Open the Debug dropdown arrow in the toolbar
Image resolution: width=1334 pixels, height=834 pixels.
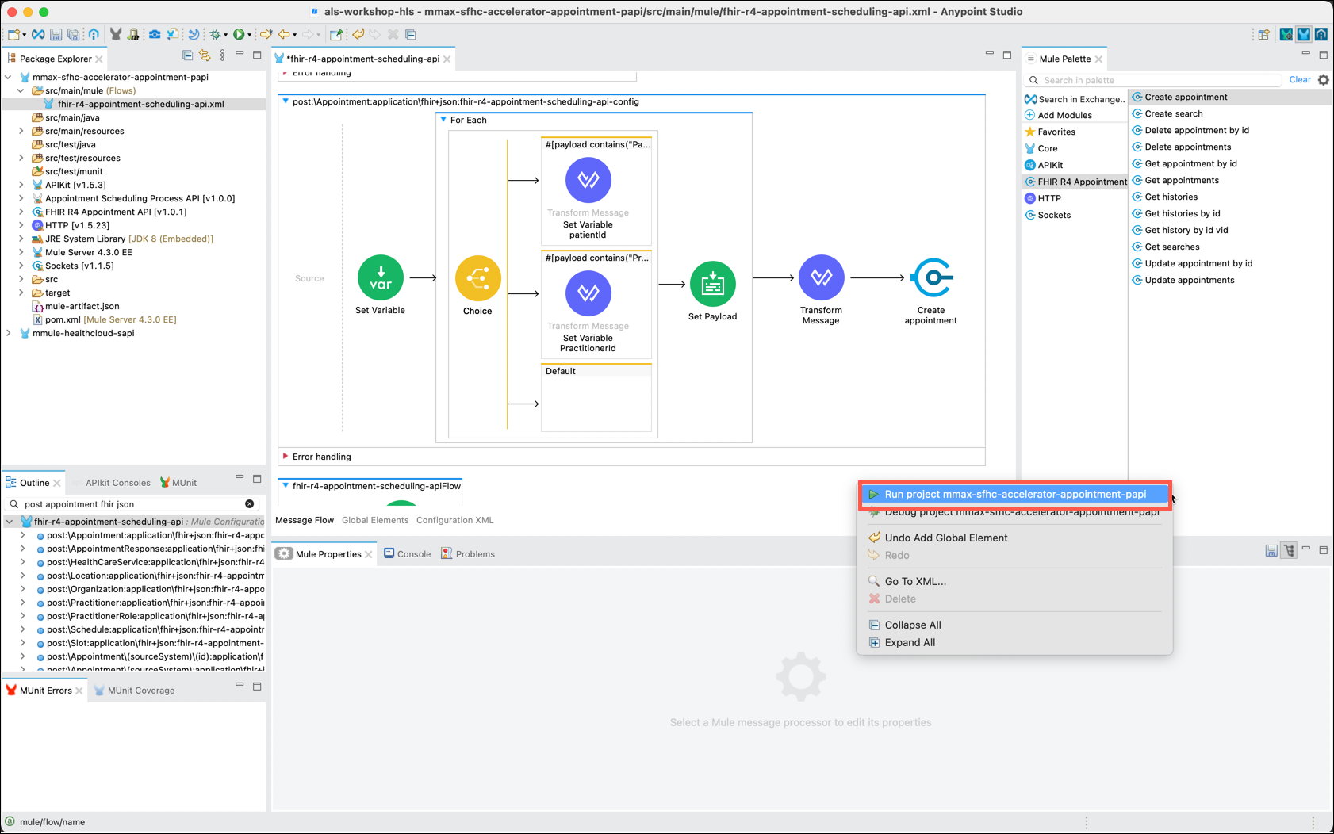225,35
